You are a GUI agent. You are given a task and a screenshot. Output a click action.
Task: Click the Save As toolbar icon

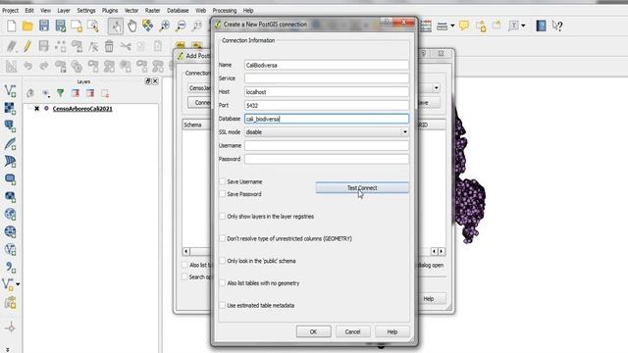(61, 26)
